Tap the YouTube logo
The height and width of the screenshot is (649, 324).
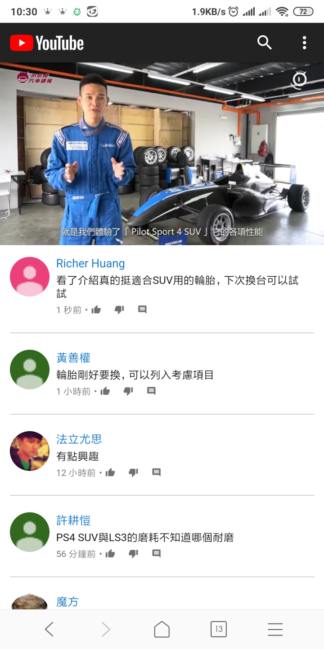click(47, 43)
